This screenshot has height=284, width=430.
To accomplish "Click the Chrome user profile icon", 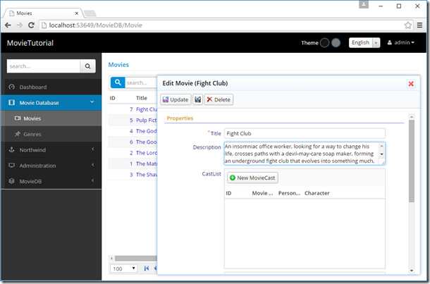I will tap(364, 4).
